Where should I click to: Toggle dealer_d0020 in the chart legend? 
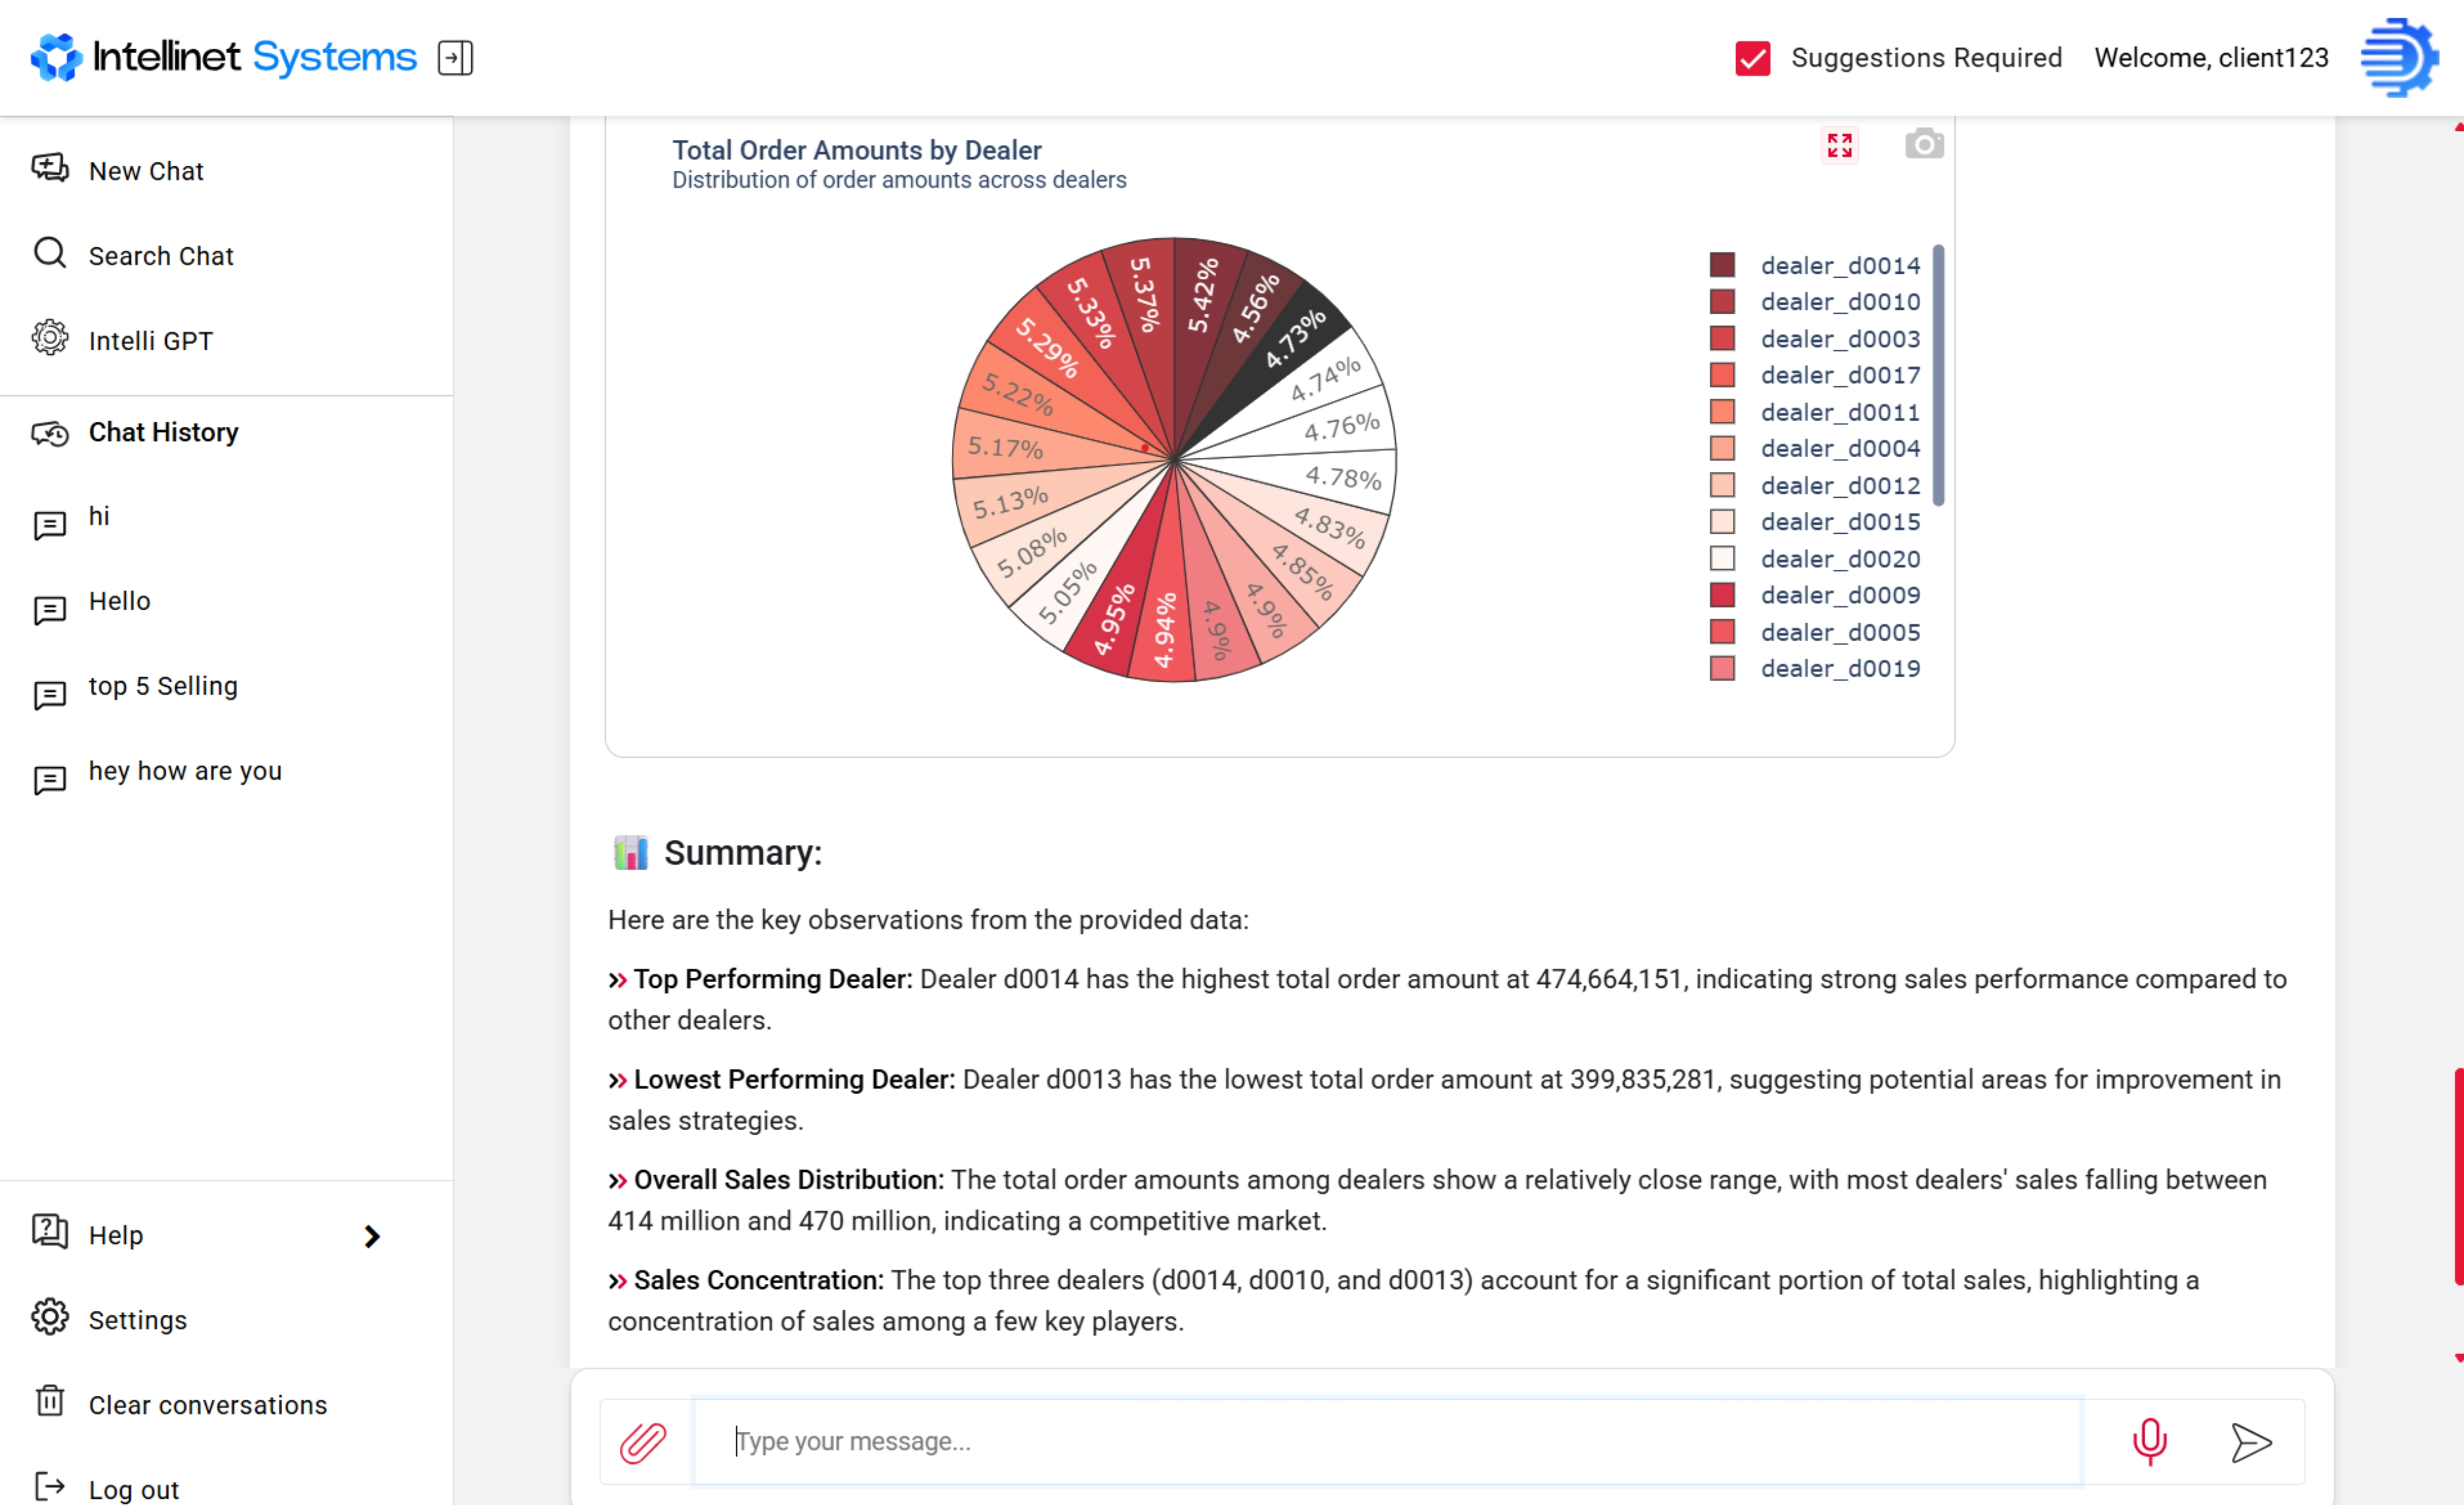pyautogui.click(x=1839, y=559)
